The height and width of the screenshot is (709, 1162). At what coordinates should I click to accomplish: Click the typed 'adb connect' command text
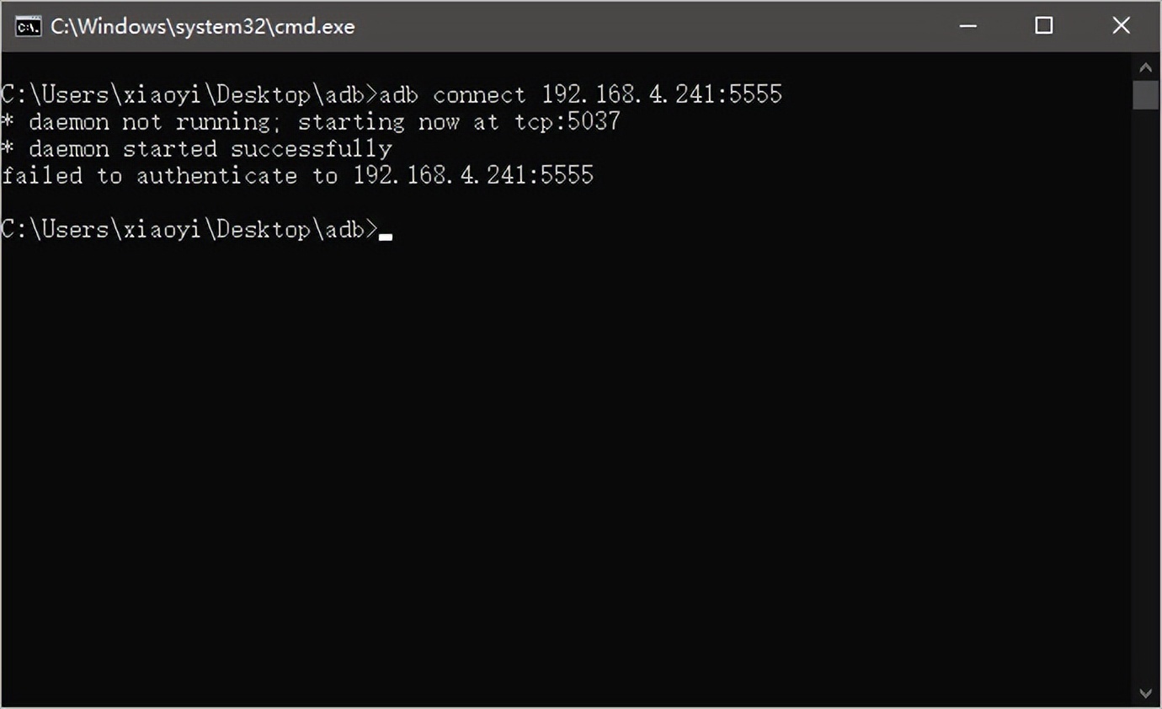(x=452, y=94)
